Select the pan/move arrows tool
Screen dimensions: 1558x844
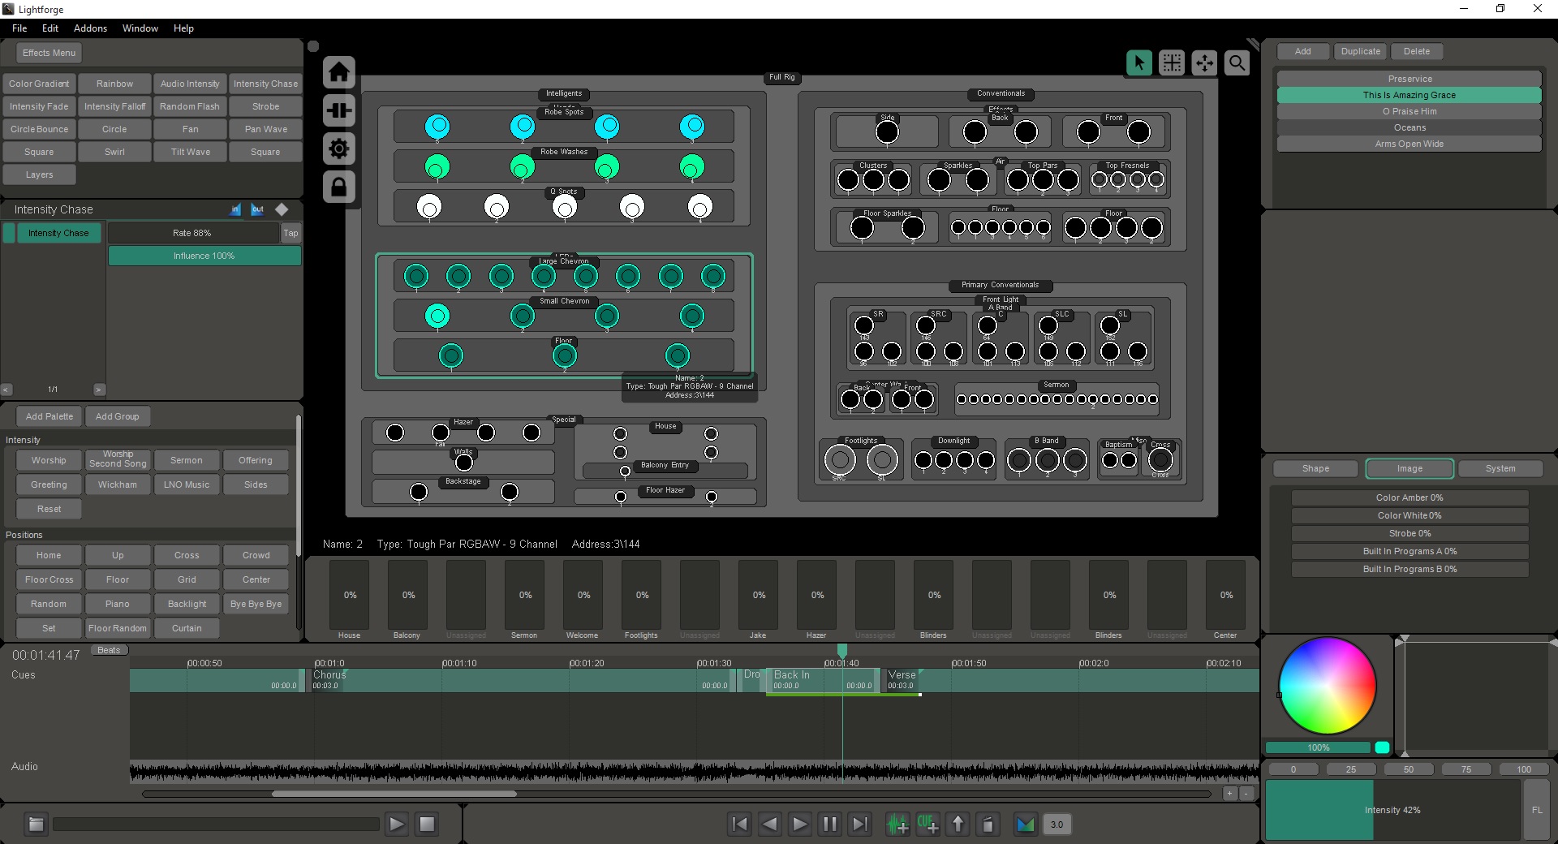pyautogui.click(x=1204, y=62)
